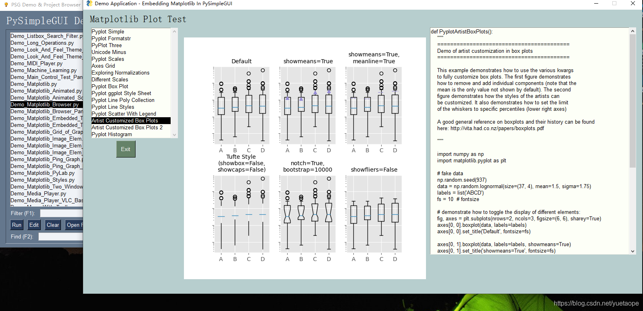Click the Default boxplot subplot

point(242,106)
